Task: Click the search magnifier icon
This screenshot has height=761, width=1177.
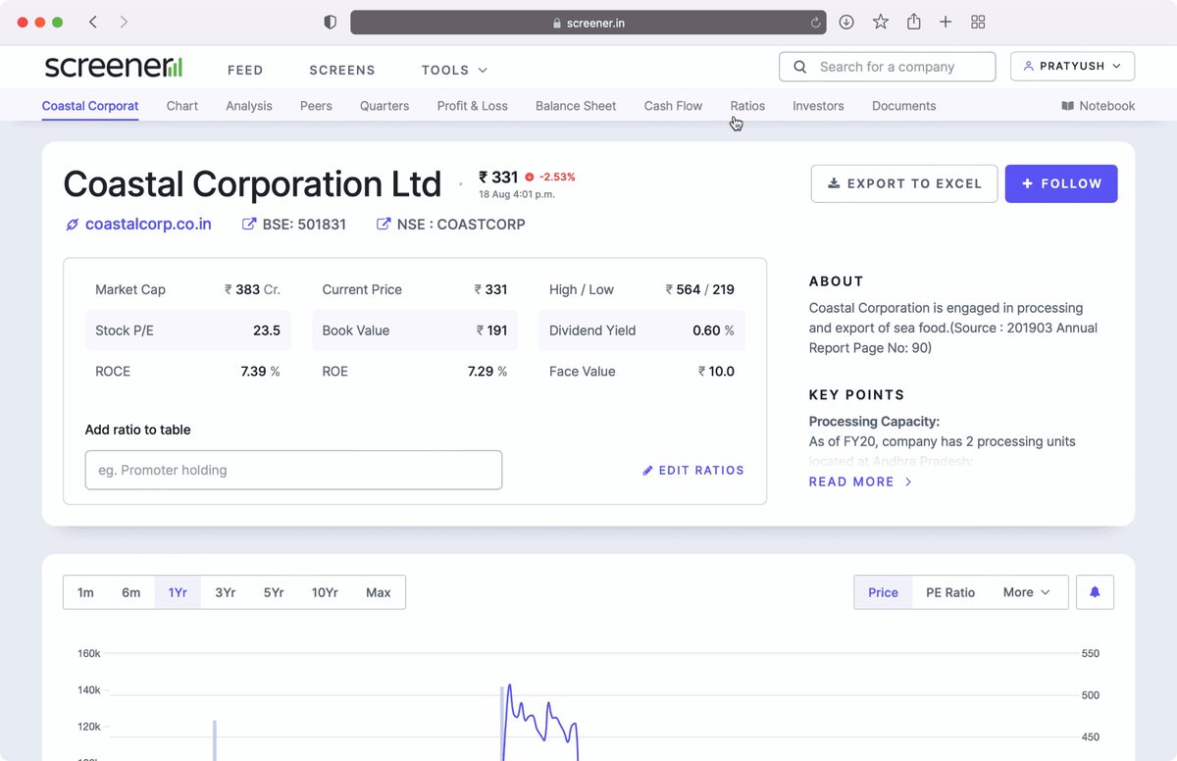Action: click(800, 67)
